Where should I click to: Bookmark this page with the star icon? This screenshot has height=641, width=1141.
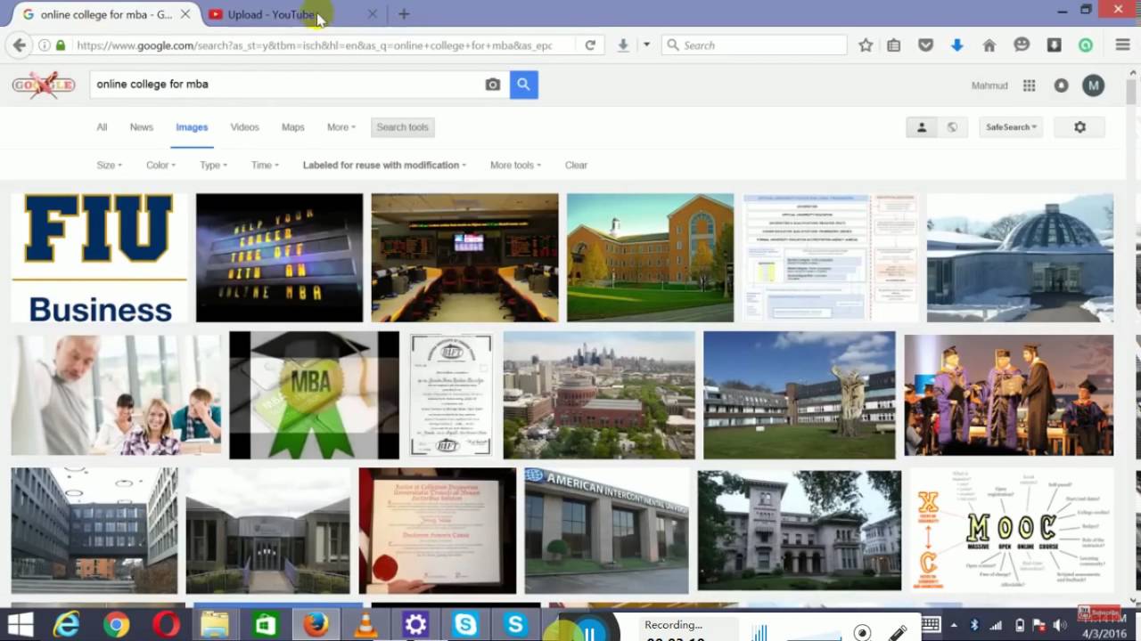click(866, 45)
